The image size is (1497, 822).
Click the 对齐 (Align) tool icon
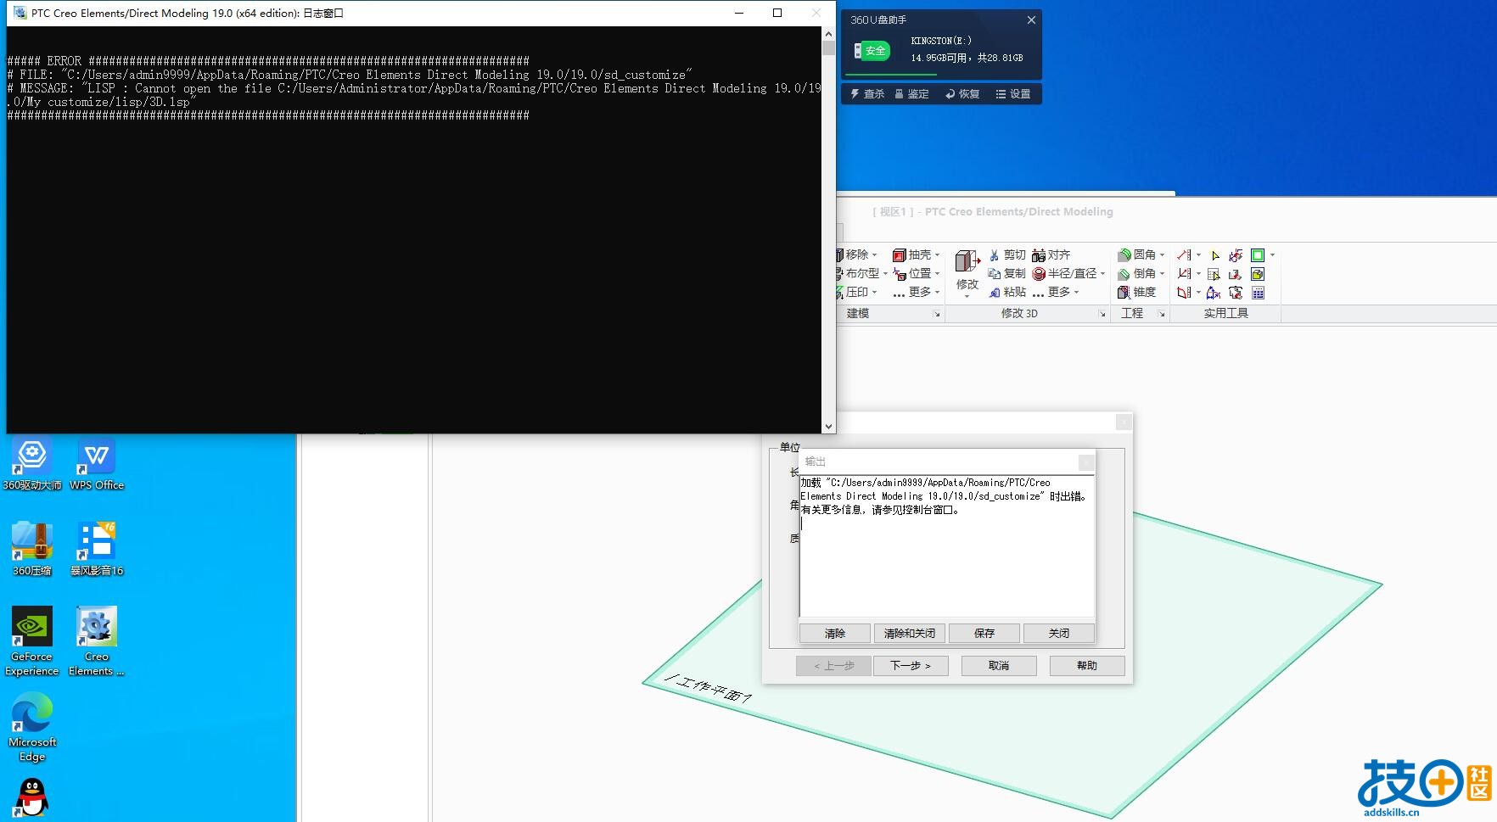[x=1038, y=255]
